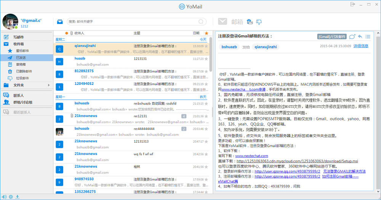Open the deleted mail trash icon in sidebar

coord(10,71)
